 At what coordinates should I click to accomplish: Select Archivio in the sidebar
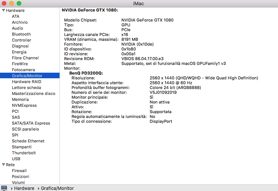(x=20, y=22)
